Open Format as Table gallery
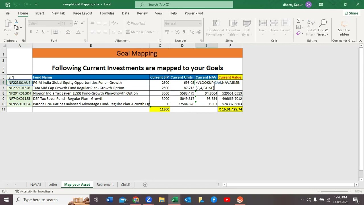 point(233,28)
